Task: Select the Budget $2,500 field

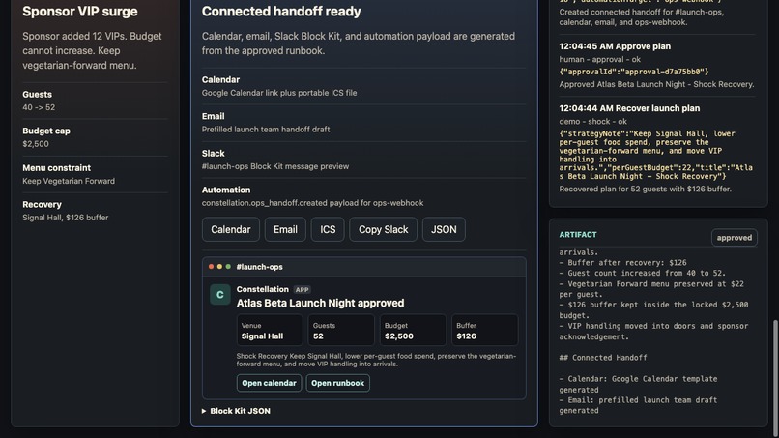Action: pos(413,330)
